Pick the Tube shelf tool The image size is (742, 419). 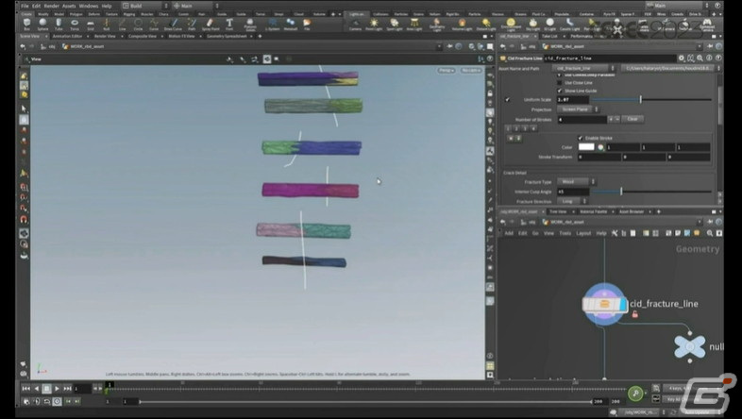click(x=59, y=24)
